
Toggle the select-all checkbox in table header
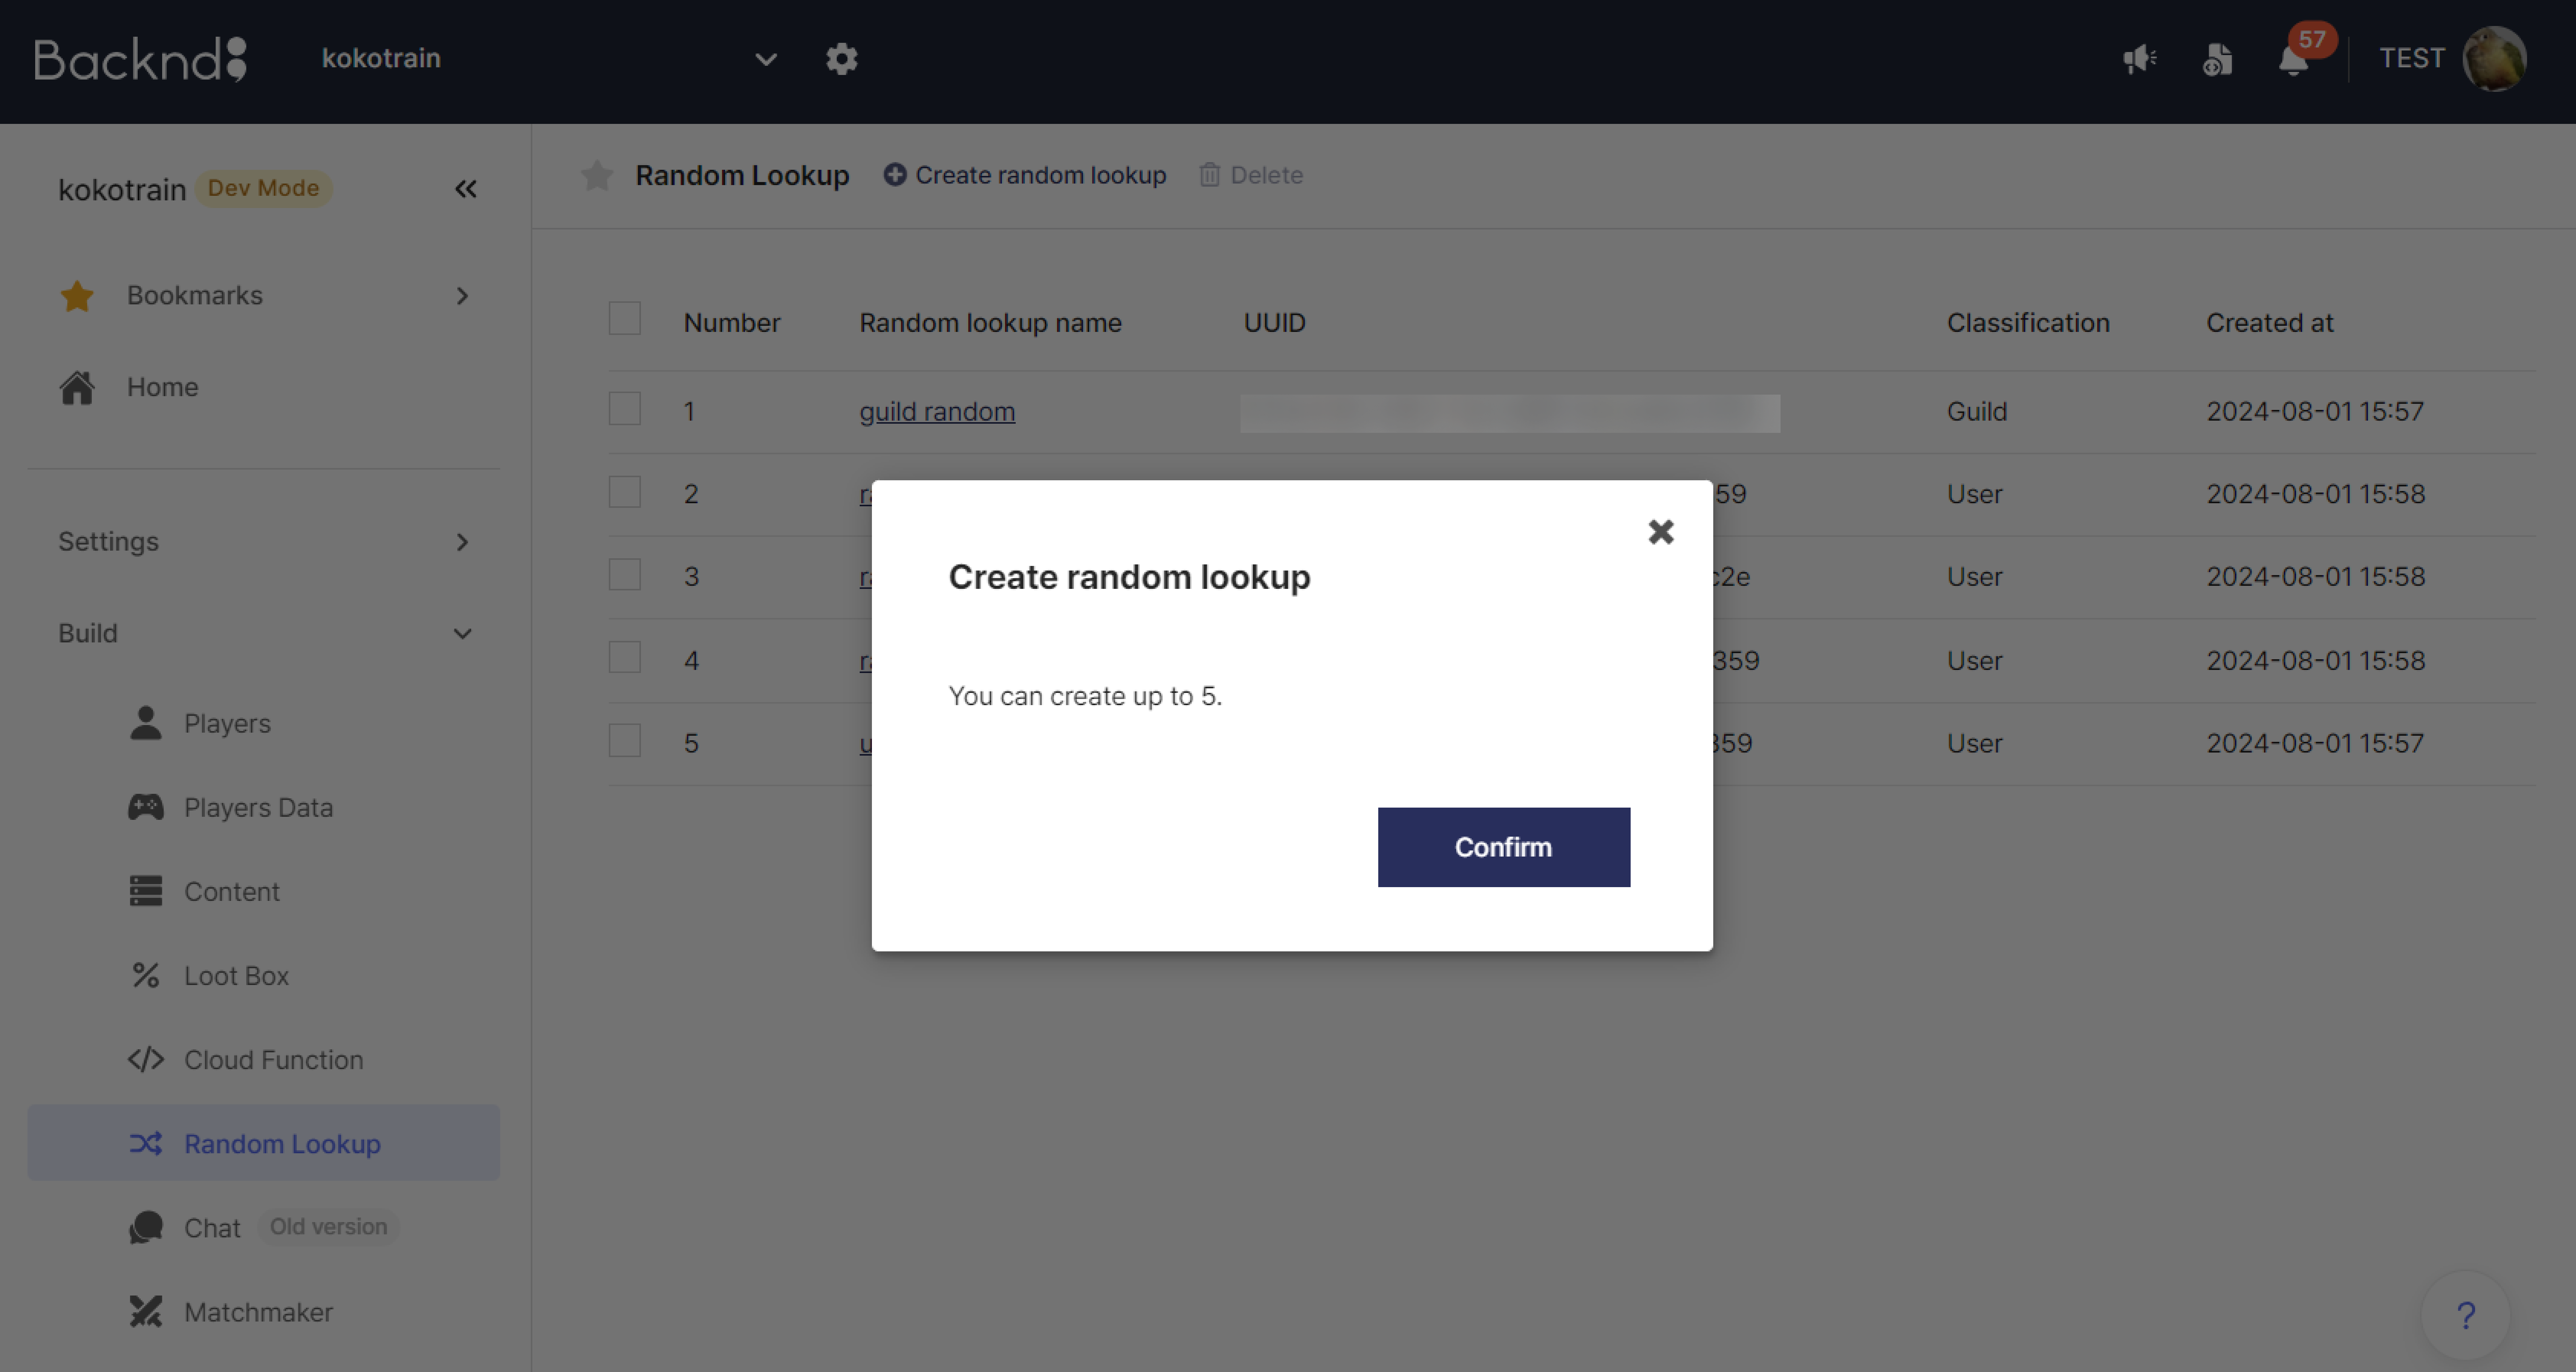click(624, 319)
